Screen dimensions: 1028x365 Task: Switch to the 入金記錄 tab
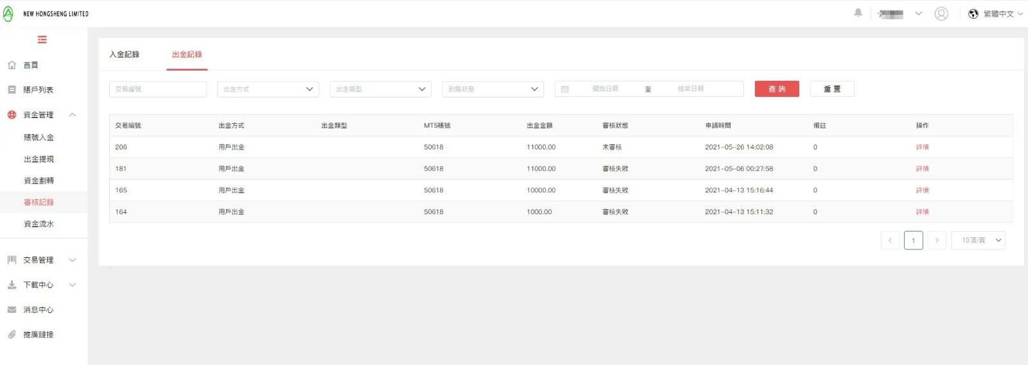[x=125, y=55]
